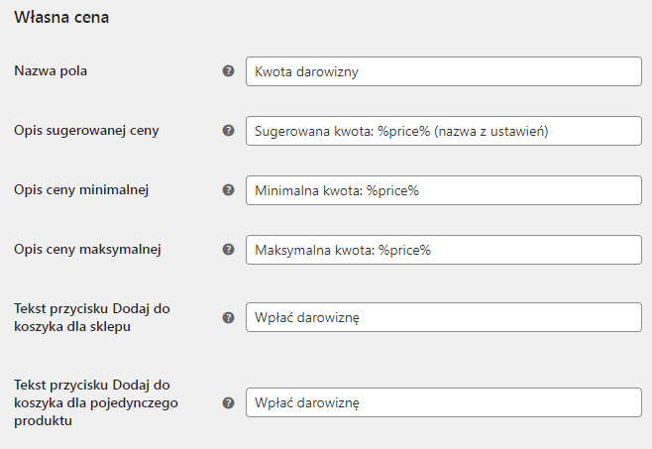
Task: Select the Opis ceny minimalnej label
Action: (x=81, y=190)
